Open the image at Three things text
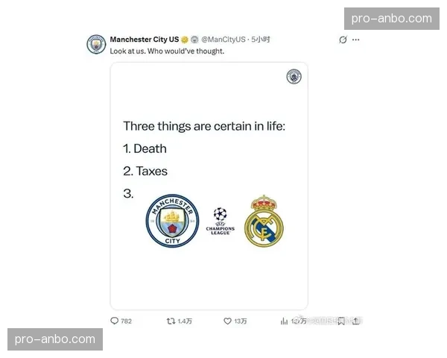This screenshot has height=358, width=447. (x=204, y=126)
